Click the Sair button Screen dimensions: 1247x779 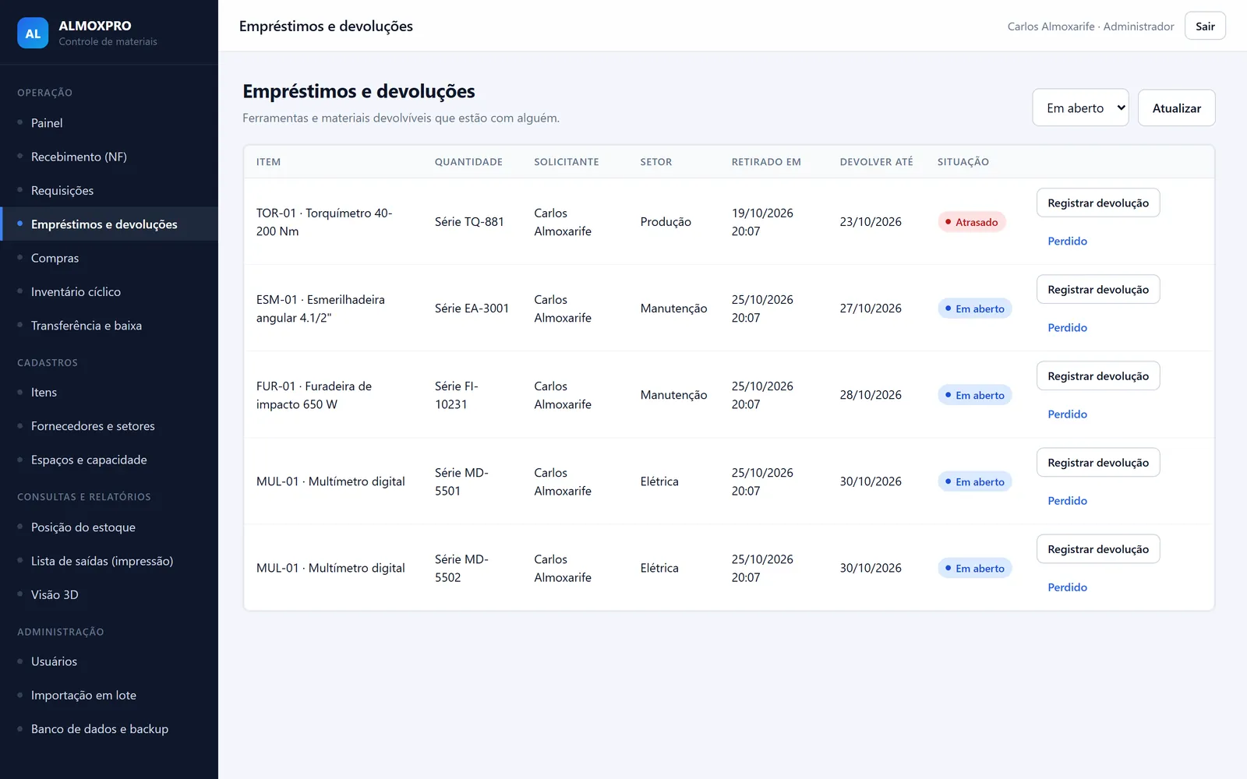[1205, 26]
